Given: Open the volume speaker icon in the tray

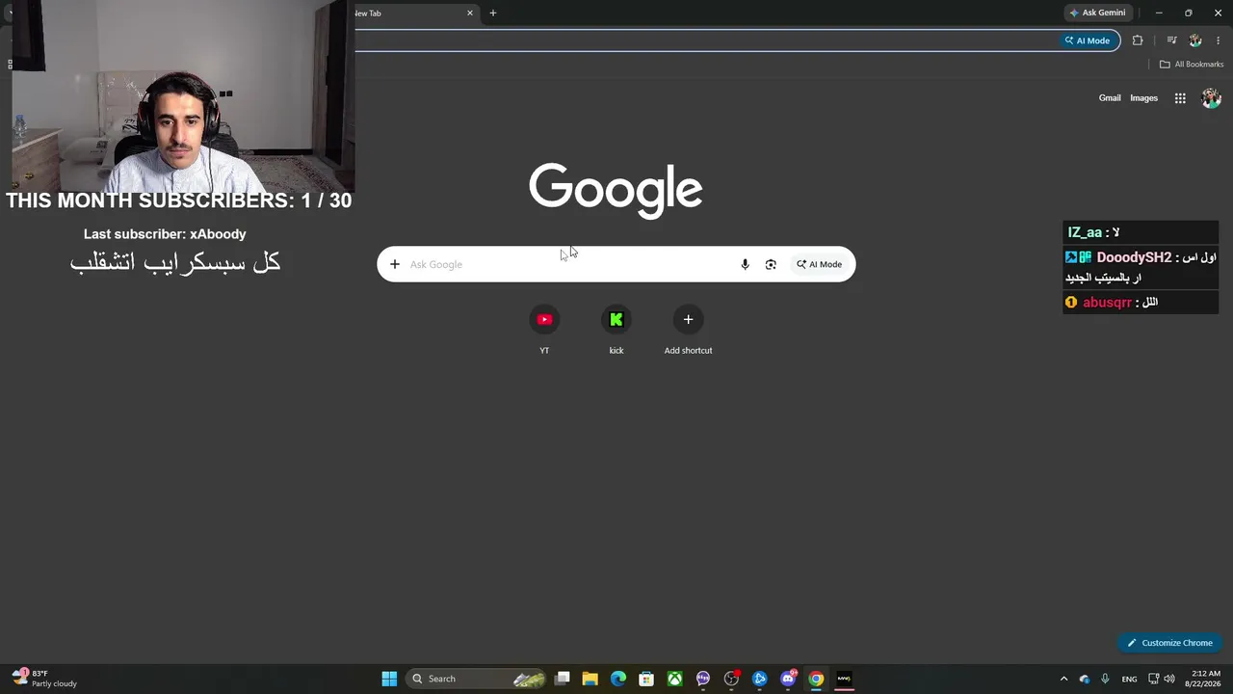Looking at the screenshot, I should [x=1169, y=679].
